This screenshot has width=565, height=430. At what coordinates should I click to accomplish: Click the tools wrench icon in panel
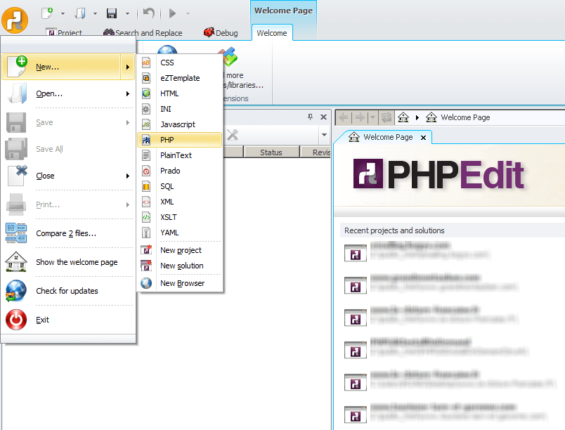[x=233, y=135]
